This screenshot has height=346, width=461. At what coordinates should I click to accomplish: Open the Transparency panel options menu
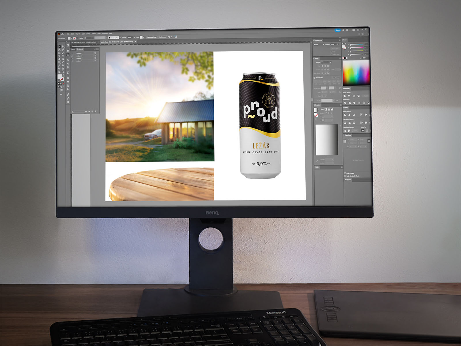(340, 40)
